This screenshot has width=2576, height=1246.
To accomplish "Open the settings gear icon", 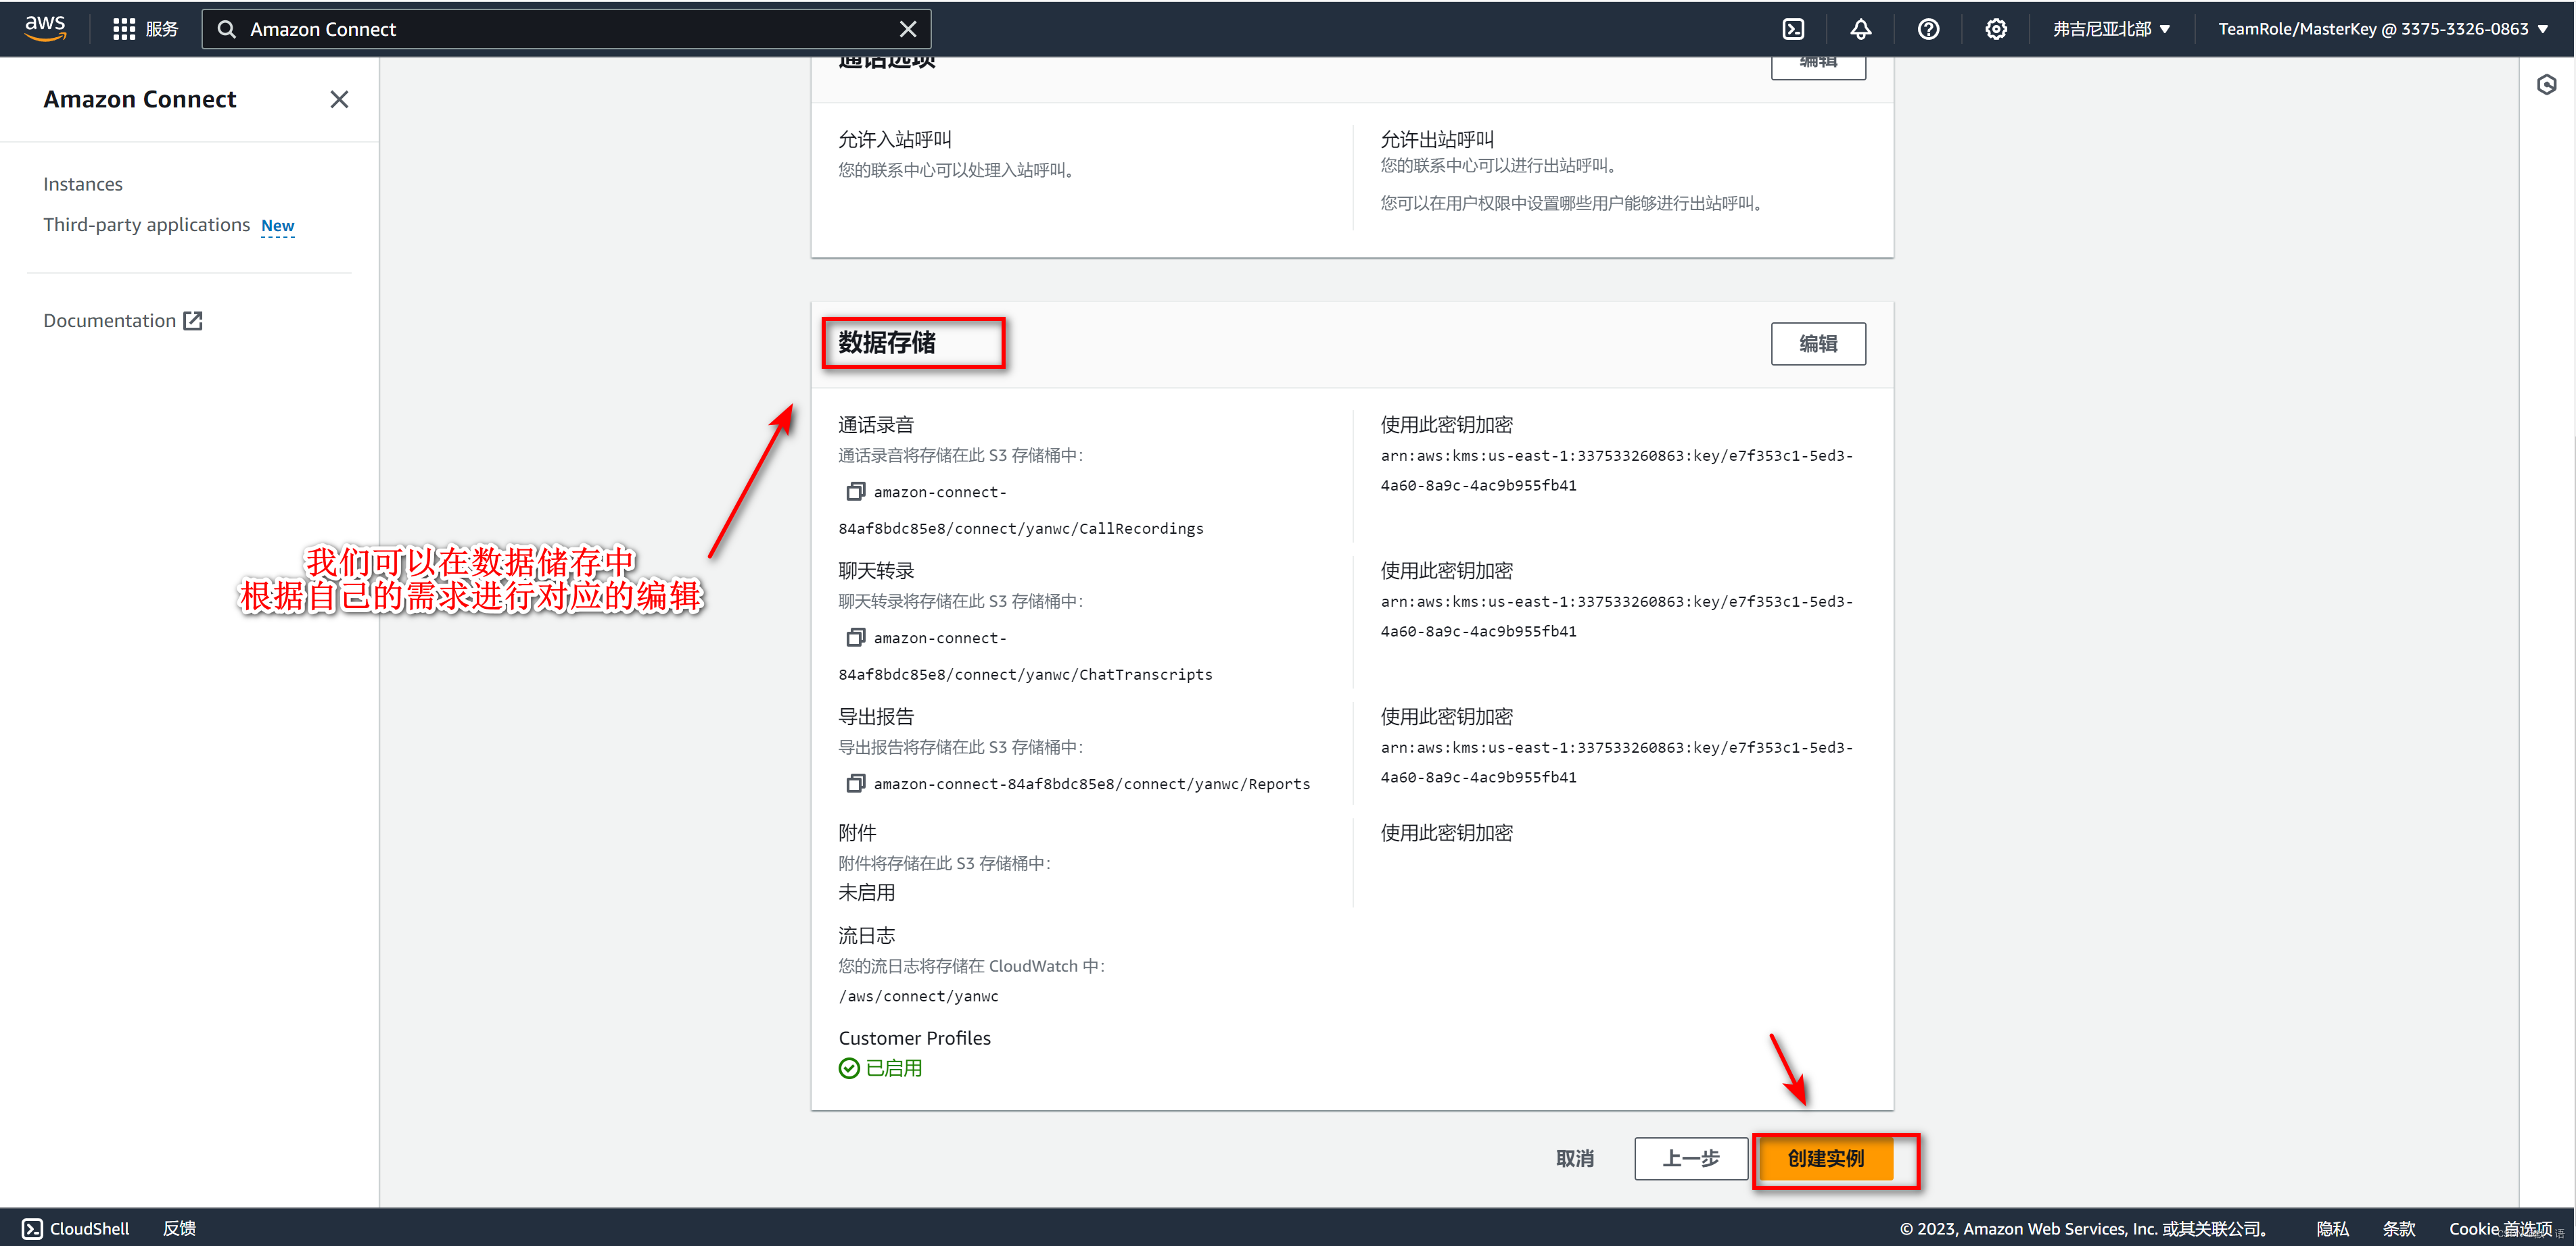I will (x=1996, y=29).
